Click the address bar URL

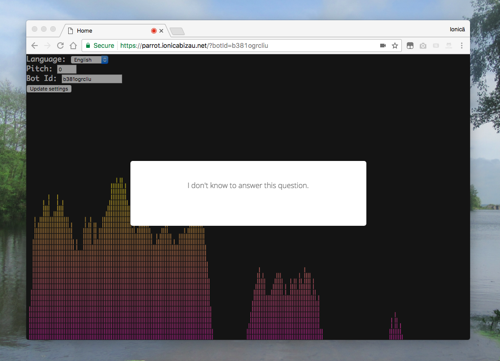coord(194,46)
